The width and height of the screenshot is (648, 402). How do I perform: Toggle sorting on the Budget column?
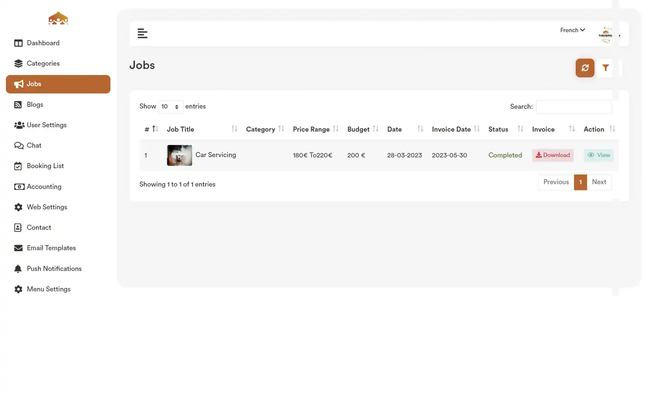pos(376,129)
